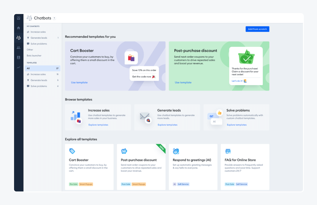The width and height of the screenshot is (317, 205).
Task: Select "Other" under My Chatbots
Action: (x=29, y=50)
